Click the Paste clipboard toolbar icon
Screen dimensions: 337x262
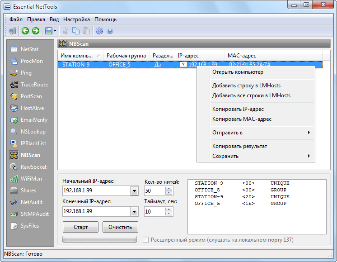point(86,31)
